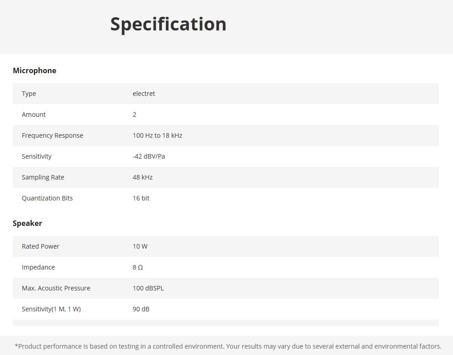Viewport: 453px width, 355px height.
Task: Click the Specification page heading
Action: 168,24
